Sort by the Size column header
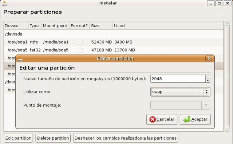Screen dimensions: 233x144 point(101,26)
